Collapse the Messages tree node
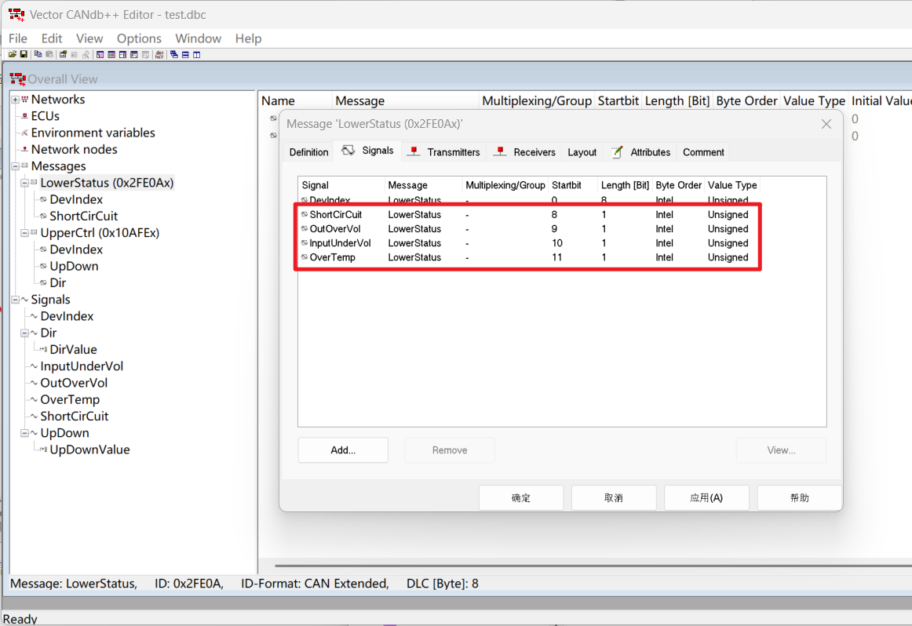912x626 pixels. click(15, 166)
